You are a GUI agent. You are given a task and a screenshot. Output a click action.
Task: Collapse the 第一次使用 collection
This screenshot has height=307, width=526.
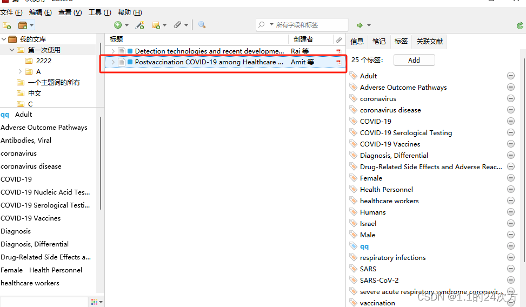(x=12, y=50)
